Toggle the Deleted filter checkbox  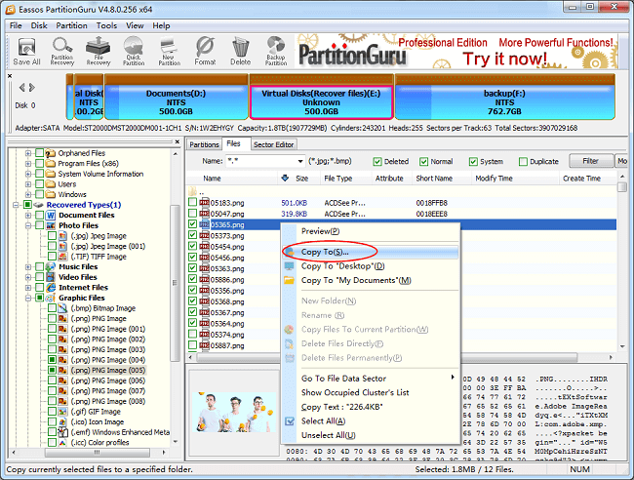pos(377,162)
